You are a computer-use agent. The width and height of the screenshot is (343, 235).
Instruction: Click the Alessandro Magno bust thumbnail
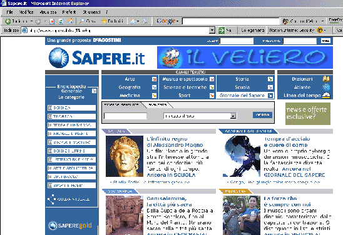coord(125,156)
